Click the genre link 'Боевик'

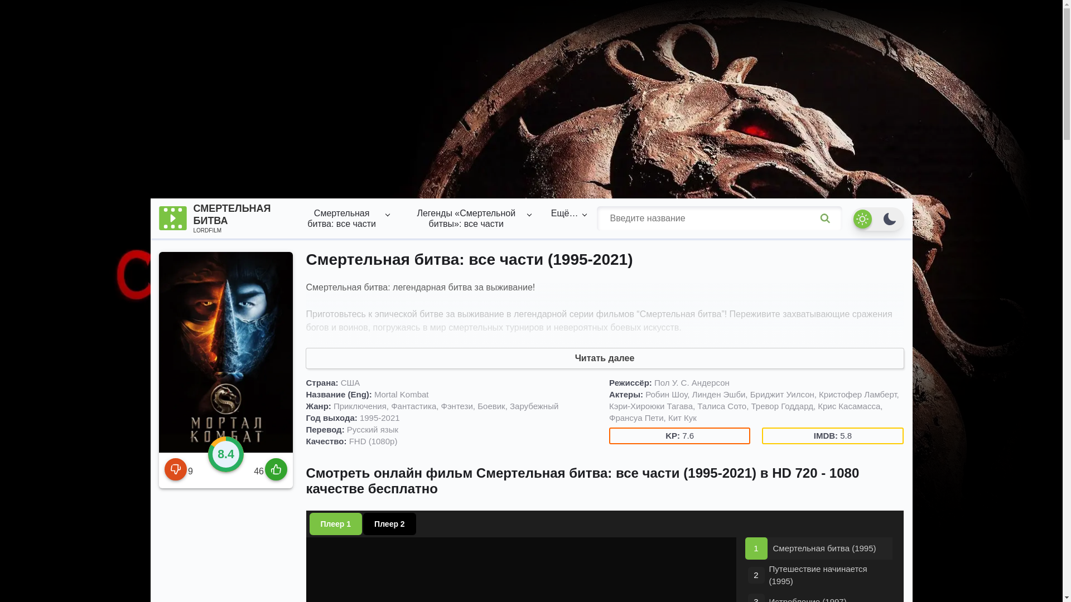click(491, 406)
